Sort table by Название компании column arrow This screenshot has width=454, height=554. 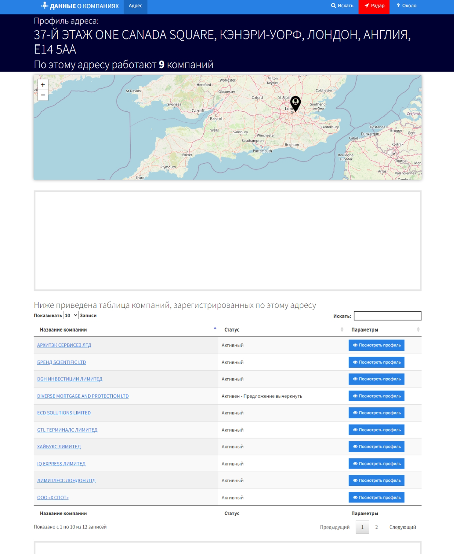pyautogui.click(x=215, y=329)
